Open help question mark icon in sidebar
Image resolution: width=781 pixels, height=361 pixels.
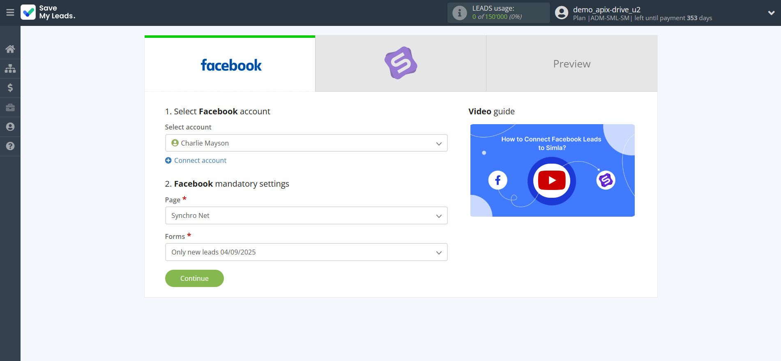[x=10, y=146]
